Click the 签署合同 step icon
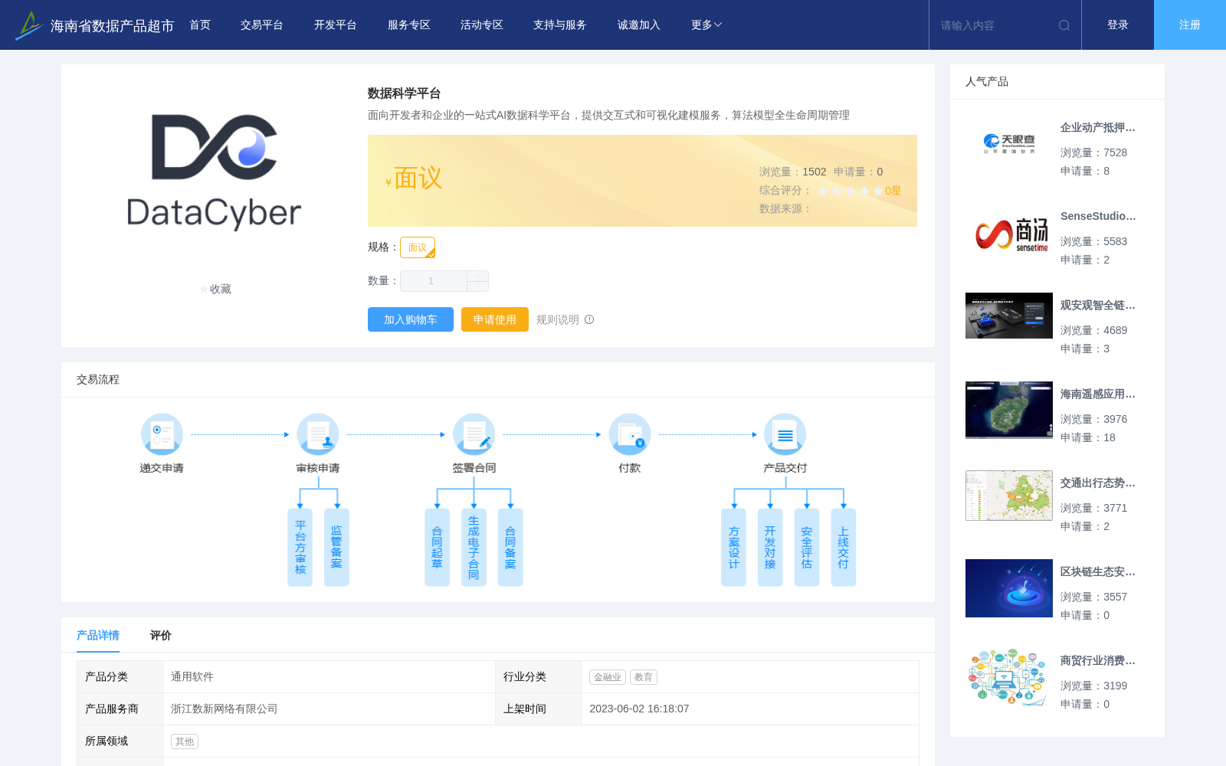 point(474,434)
